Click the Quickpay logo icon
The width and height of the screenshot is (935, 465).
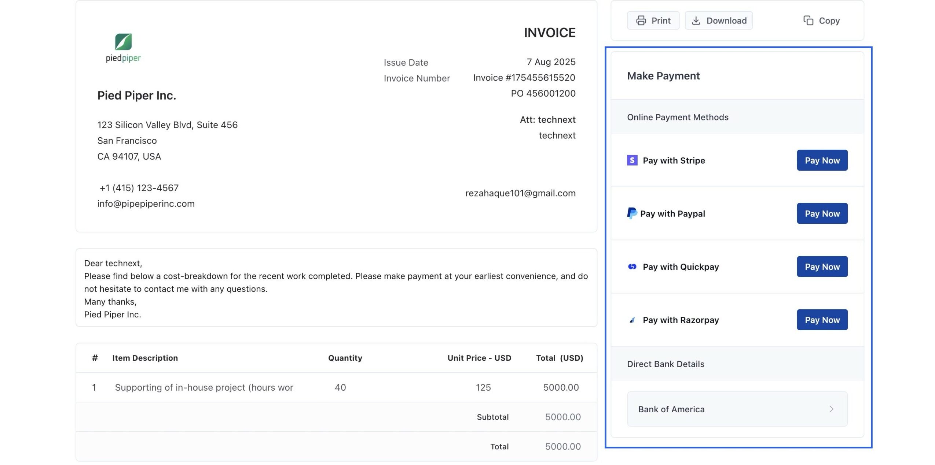tap(632, 267)
